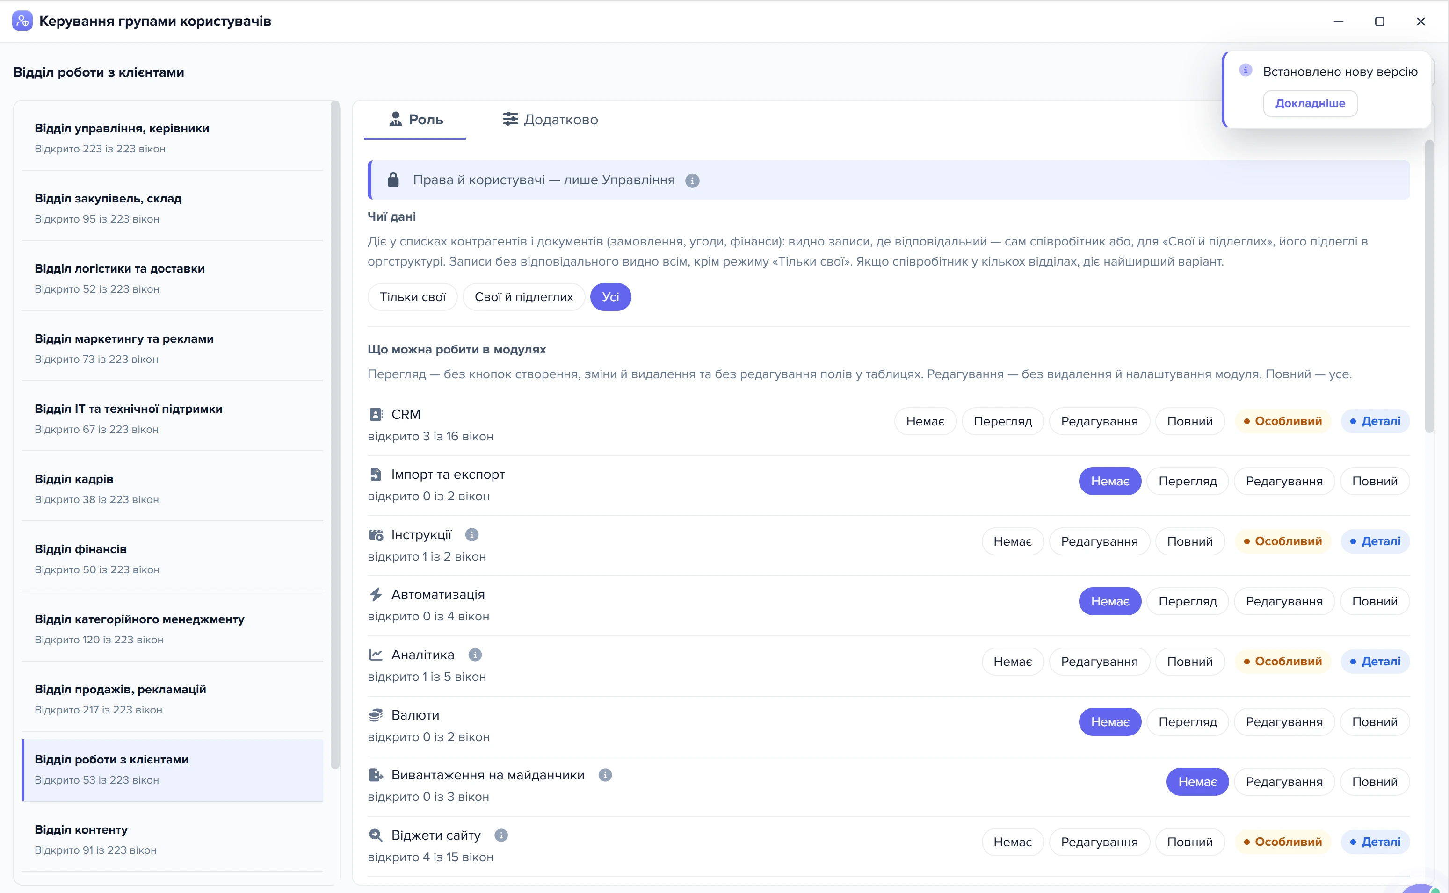Click info icon next to Вивантаження на майданчики
This screenshot has width=1449, height=893.
pyautogui.click(x=605, y=775)
